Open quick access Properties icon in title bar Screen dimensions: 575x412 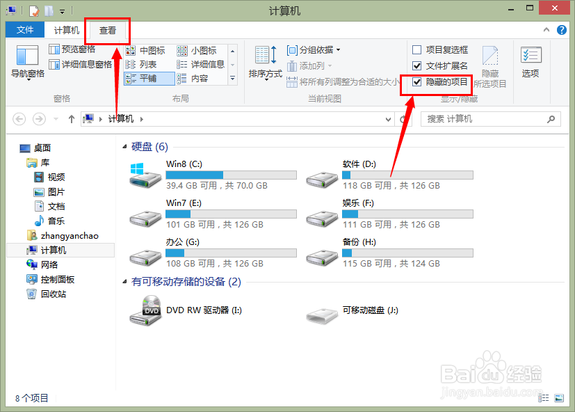[x=34, y=10]
